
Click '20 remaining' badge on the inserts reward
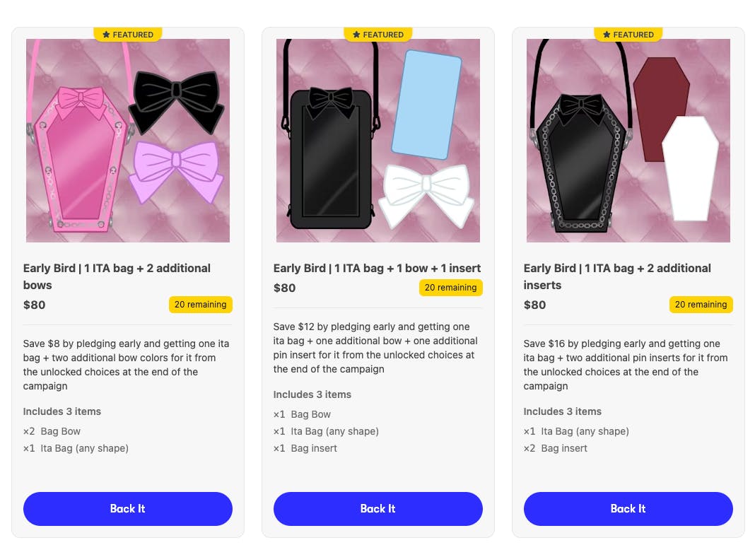click(701, 305)
